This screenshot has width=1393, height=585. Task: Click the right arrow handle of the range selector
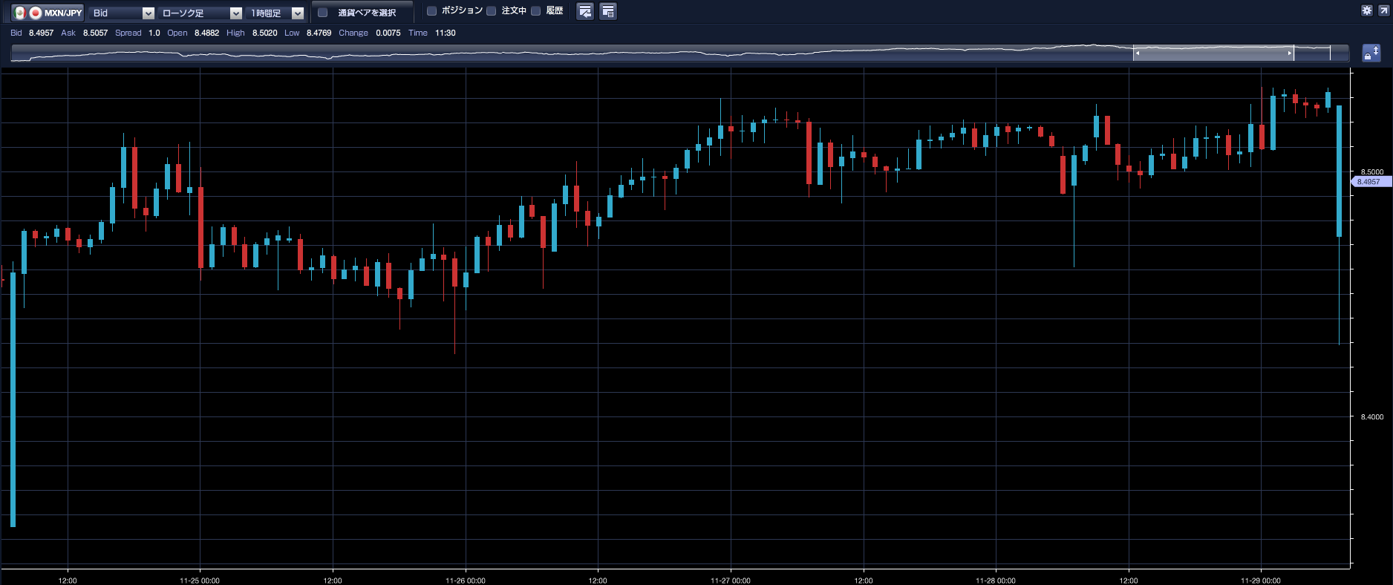(x=1289, y=53)
